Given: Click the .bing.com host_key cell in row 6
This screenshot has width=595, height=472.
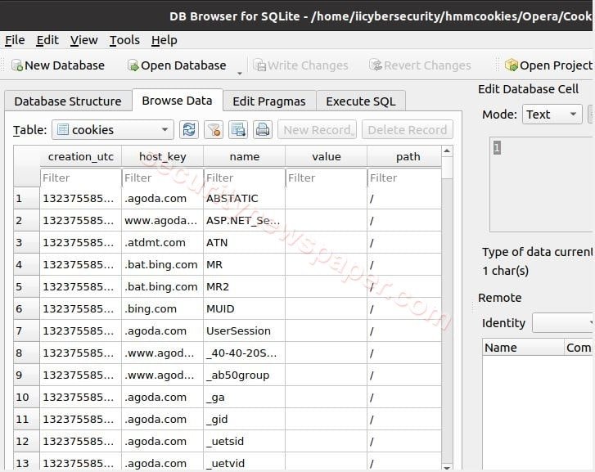Looking at the screenshot, I should click(162, 308).
